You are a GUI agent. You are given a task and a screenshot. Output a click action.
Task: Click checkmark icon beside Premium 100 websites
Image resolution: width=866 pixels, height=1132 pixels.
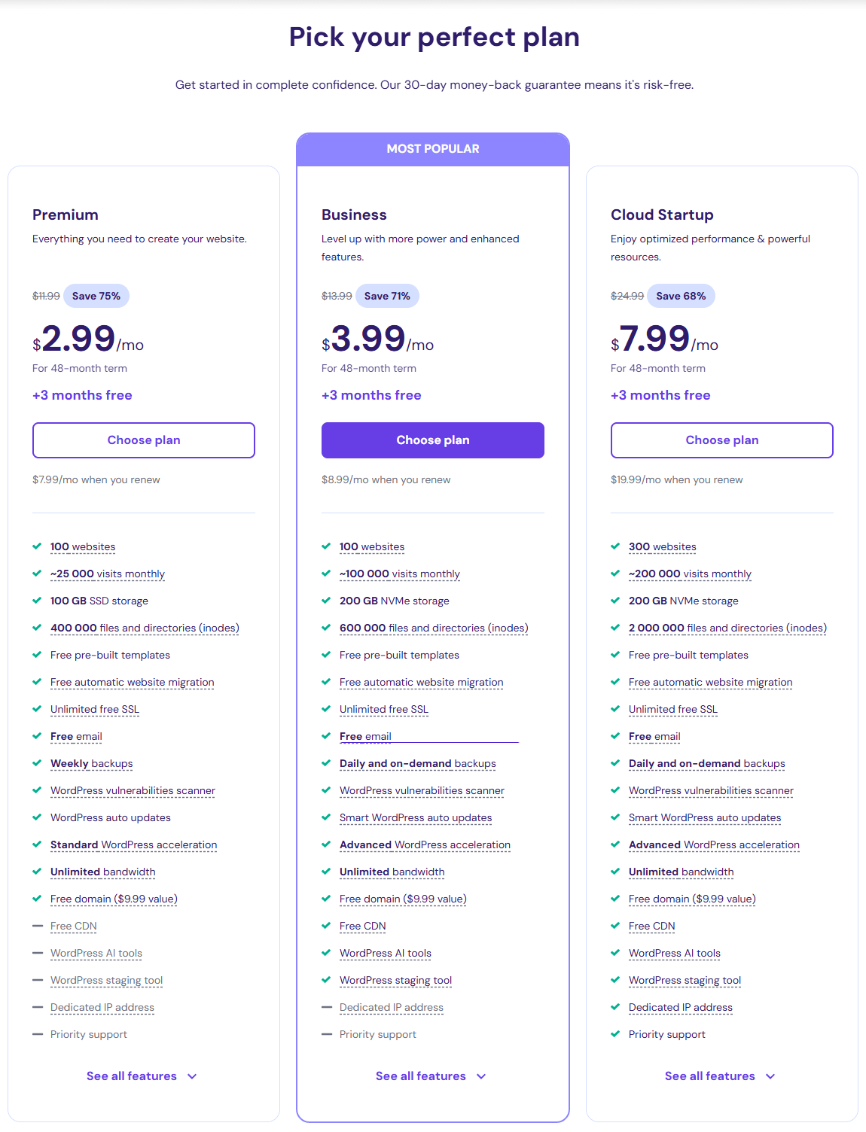tap(37, 546)
